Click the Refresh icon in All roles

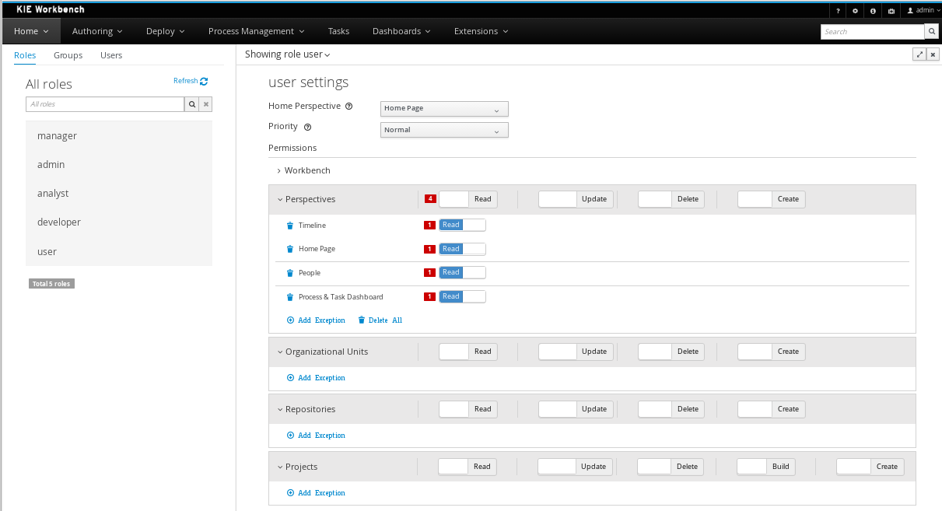coord(204,81)
